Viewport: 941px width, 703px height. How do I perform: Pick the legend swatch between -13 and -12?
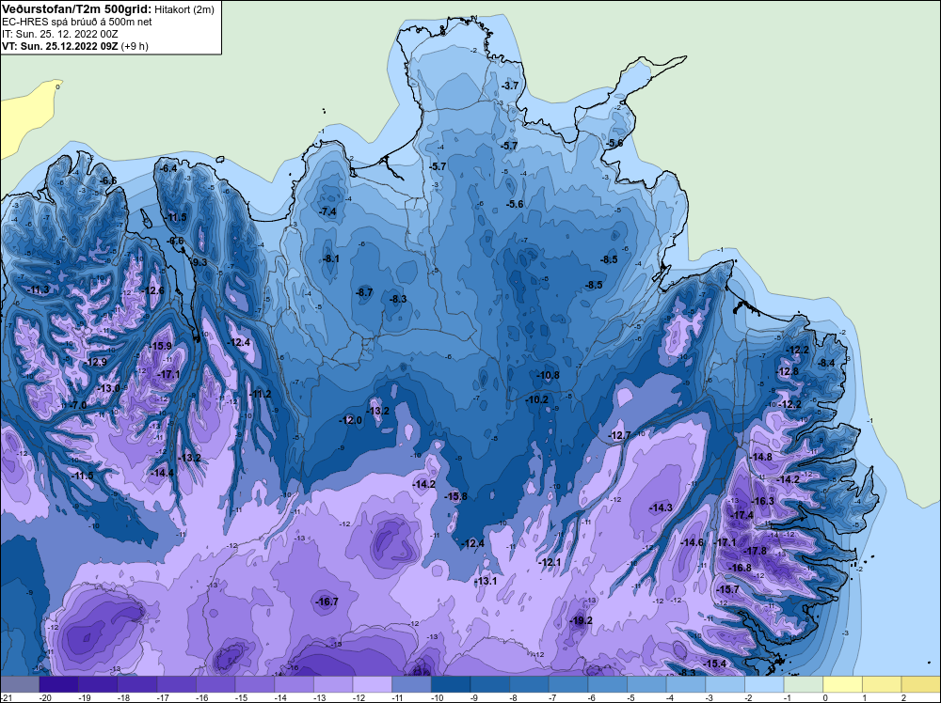click(333, 684)
